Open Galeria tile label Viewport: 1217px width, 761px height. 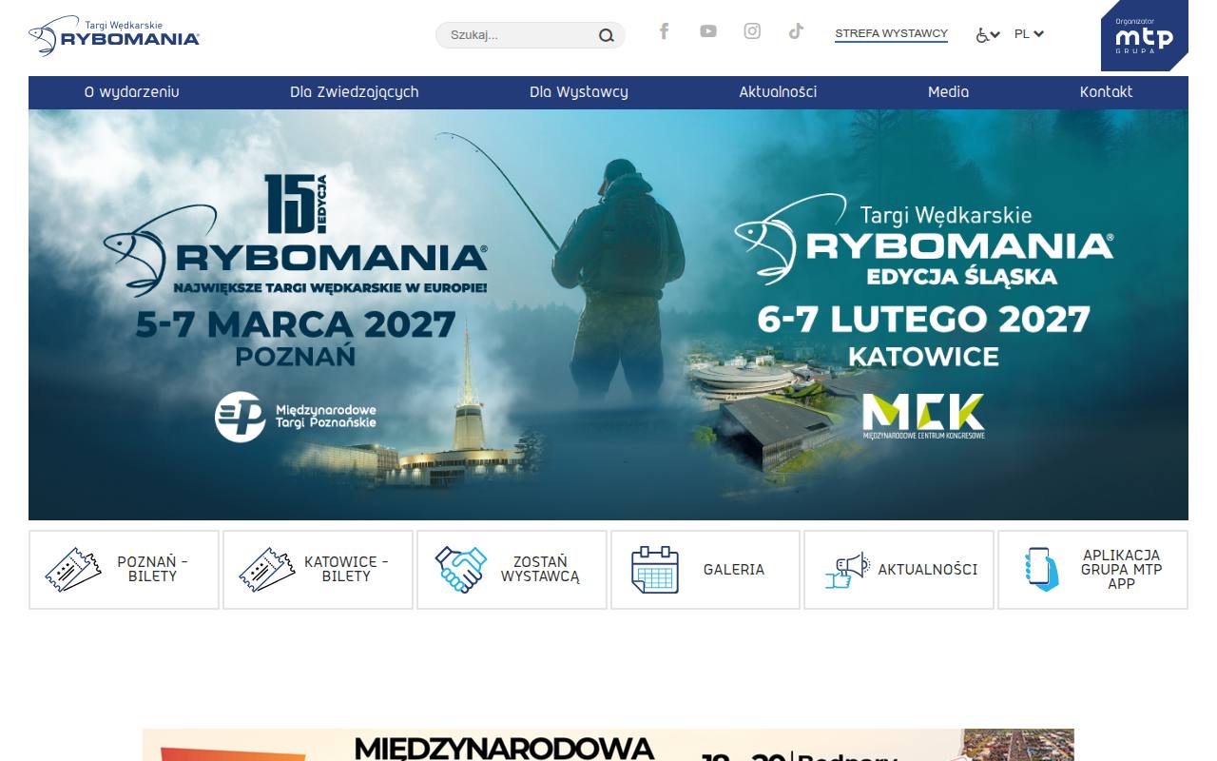[x=733, y=570]
